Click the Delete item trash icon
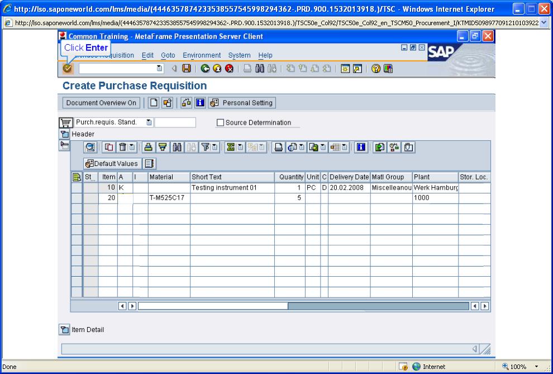The width and height of the screenshot is (553, 374). (123, 147)
